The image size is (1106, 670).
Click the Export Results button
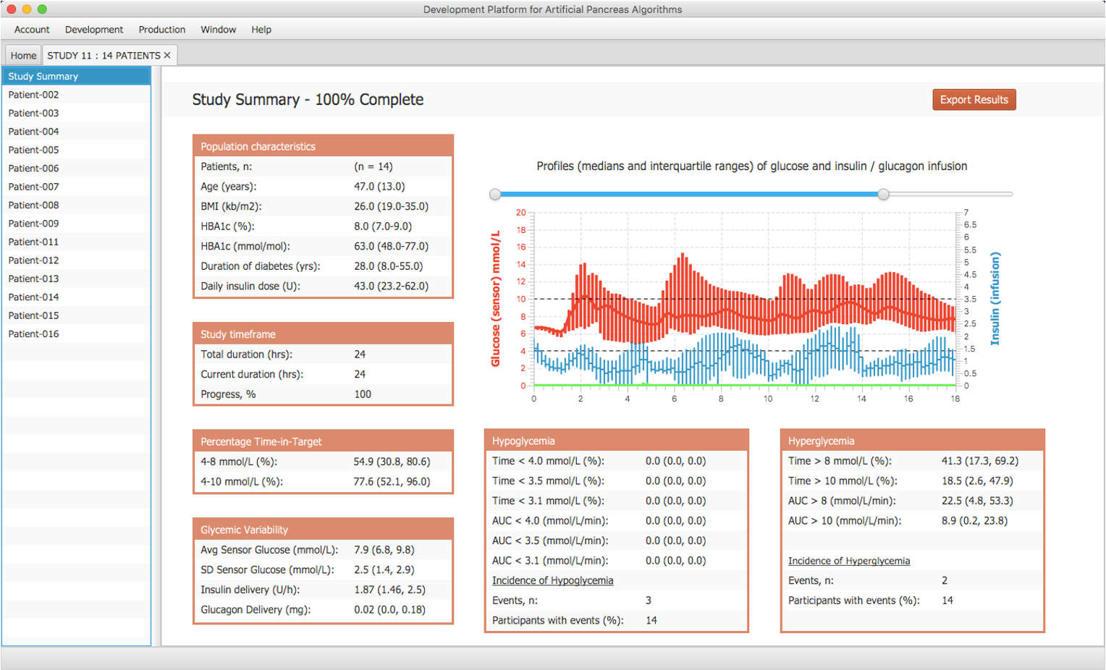pyautogui.click(x=974, y=100)
